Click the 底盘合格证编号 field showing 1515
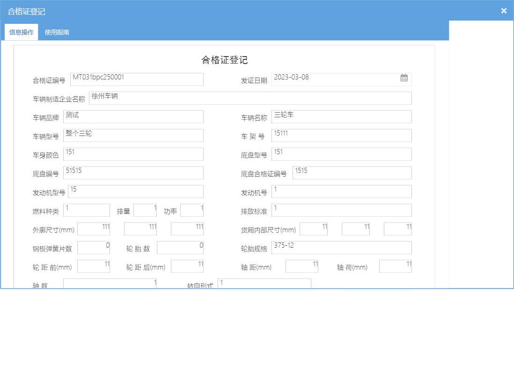 pos(351,172)
